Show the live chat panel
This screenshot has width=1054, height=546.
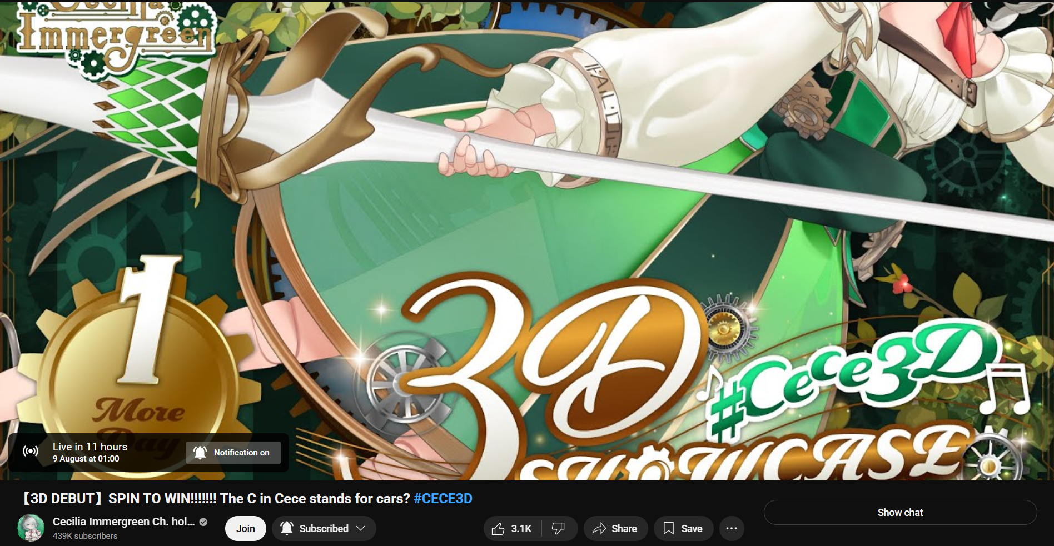(900, 513)
